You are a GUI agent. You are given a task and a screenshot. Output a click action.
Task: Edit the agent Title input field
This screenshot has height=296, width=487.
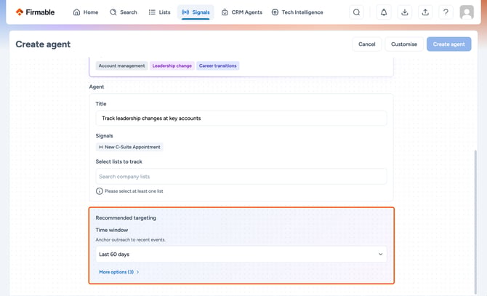tap(241, 119)
